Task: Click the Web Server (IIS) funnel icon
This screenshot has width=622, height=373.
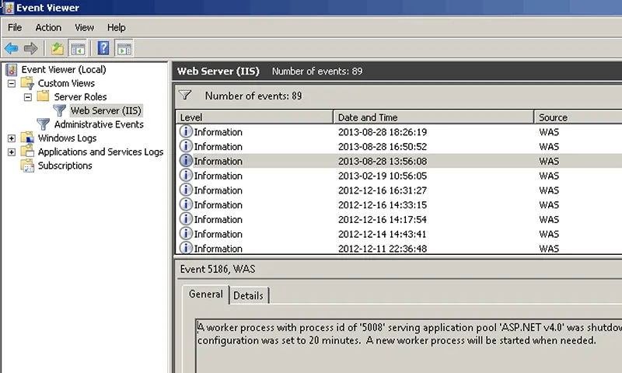Action: (x=60, y=110)
